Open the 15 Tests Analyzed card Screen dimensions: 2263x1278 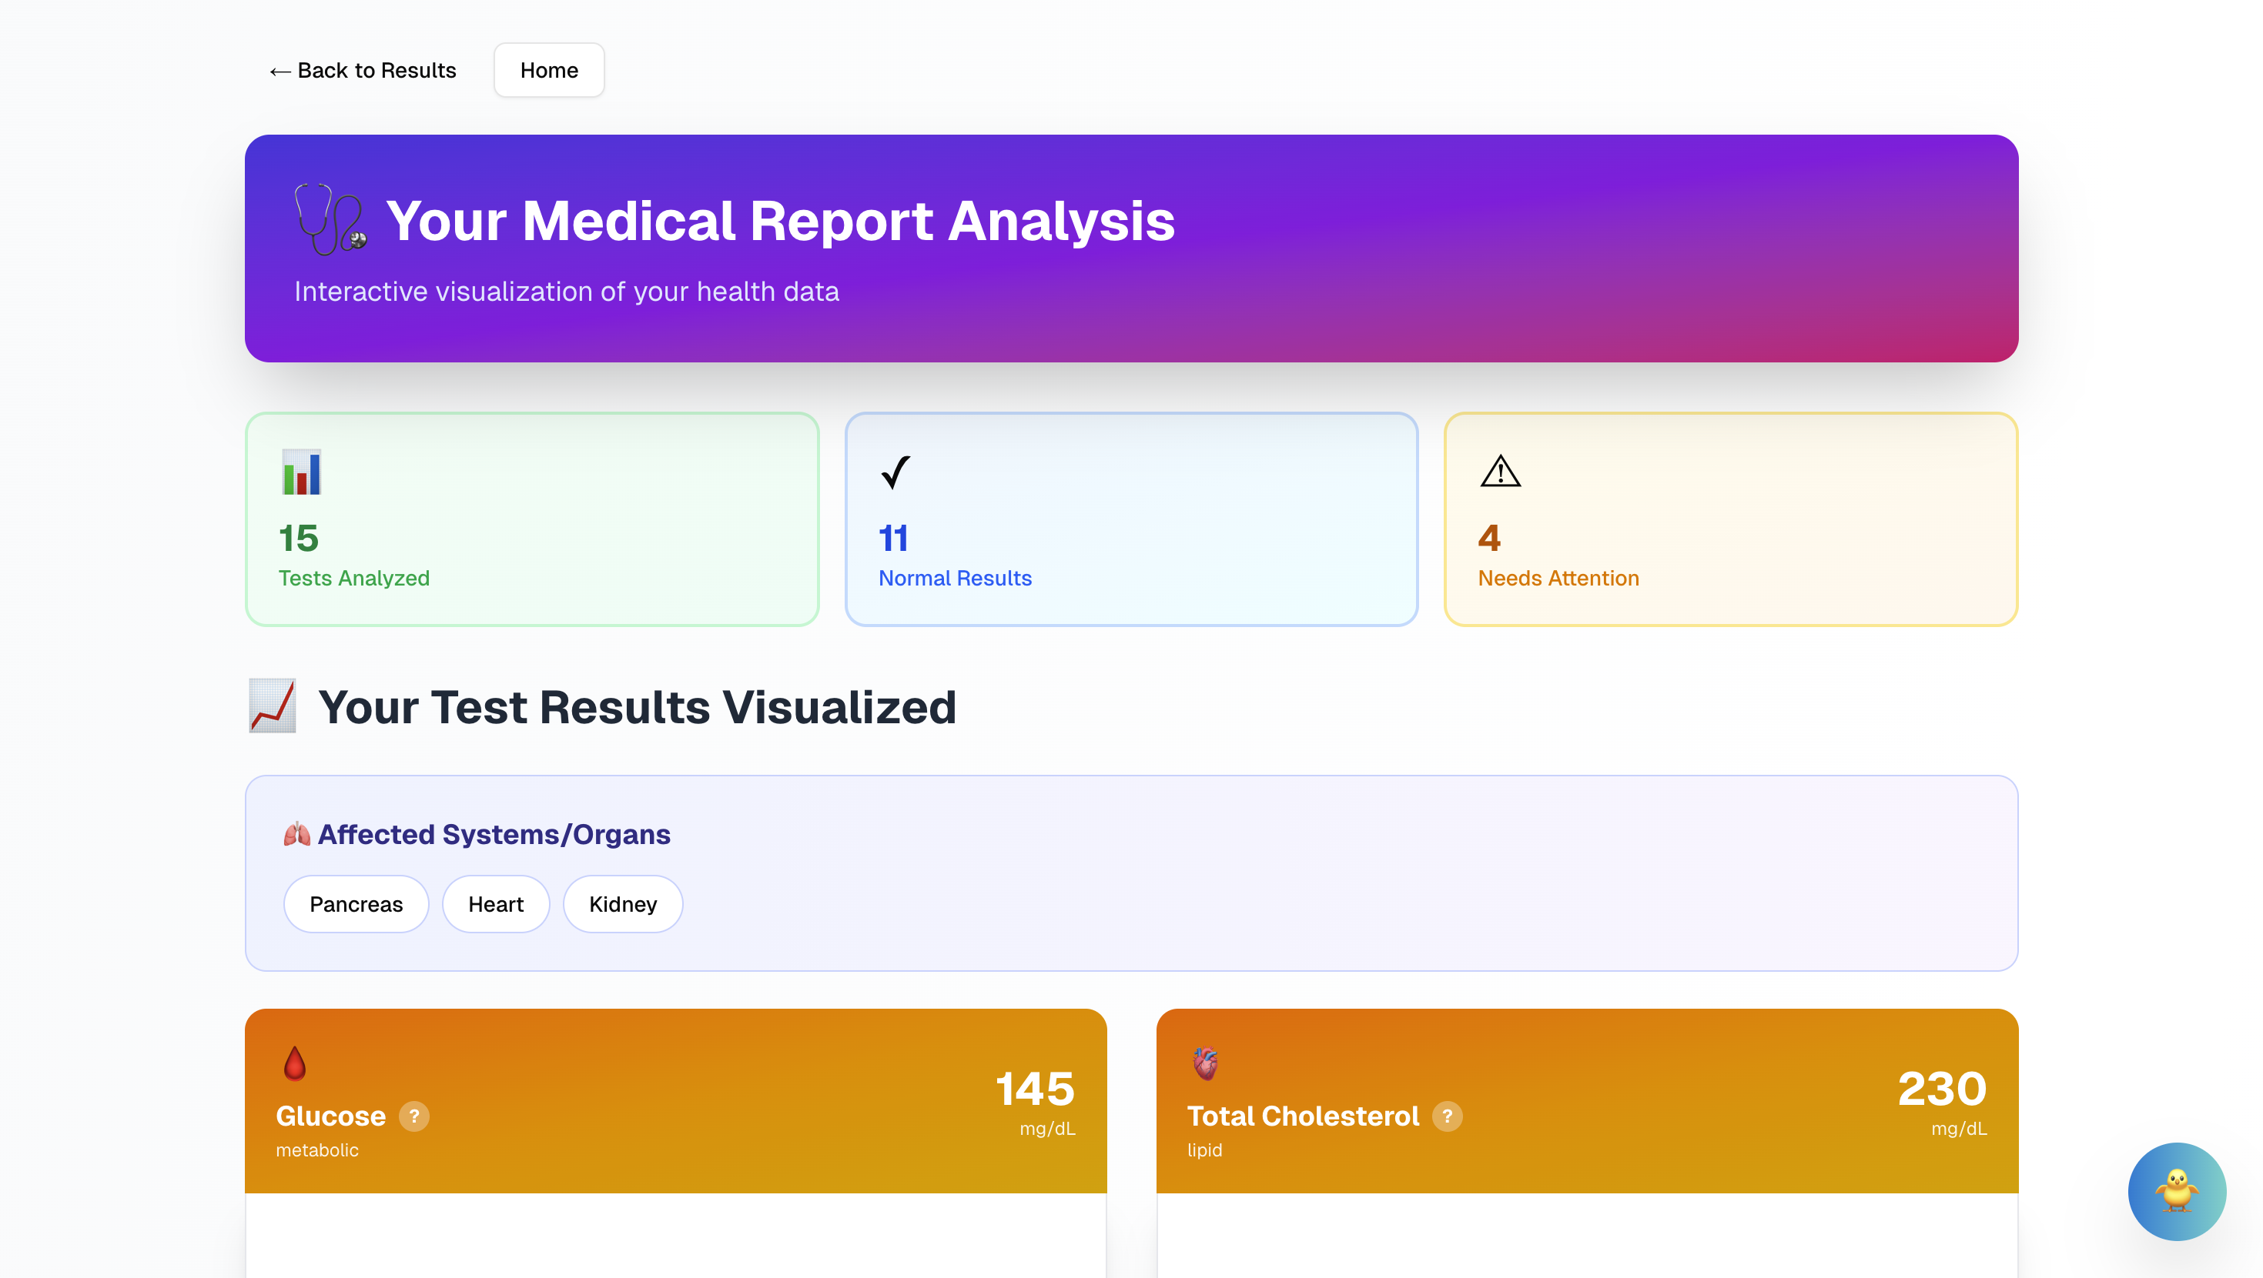click(x=531, y=519)
